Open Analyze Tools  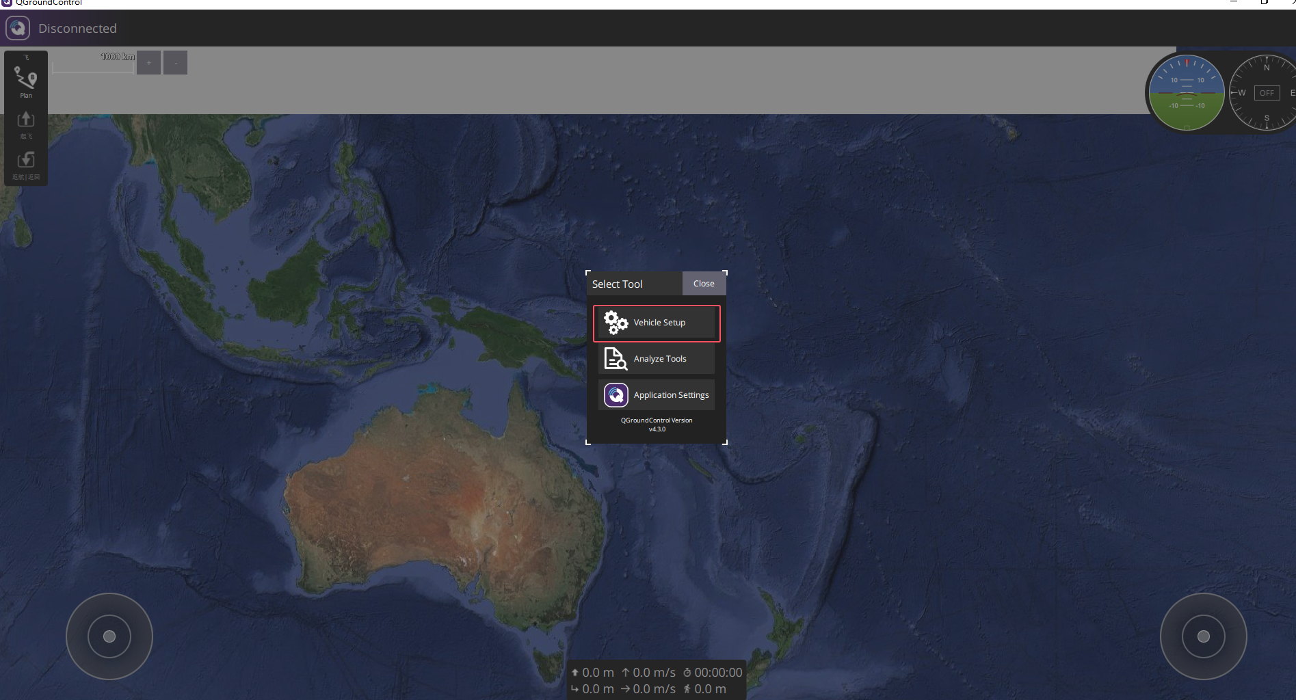click(x=659, y=359)
